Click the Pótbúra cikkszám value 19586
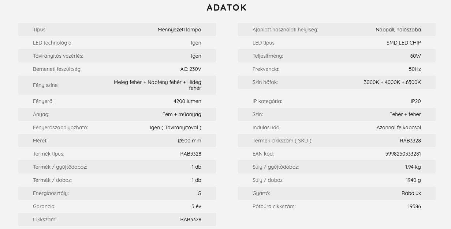 414,206
